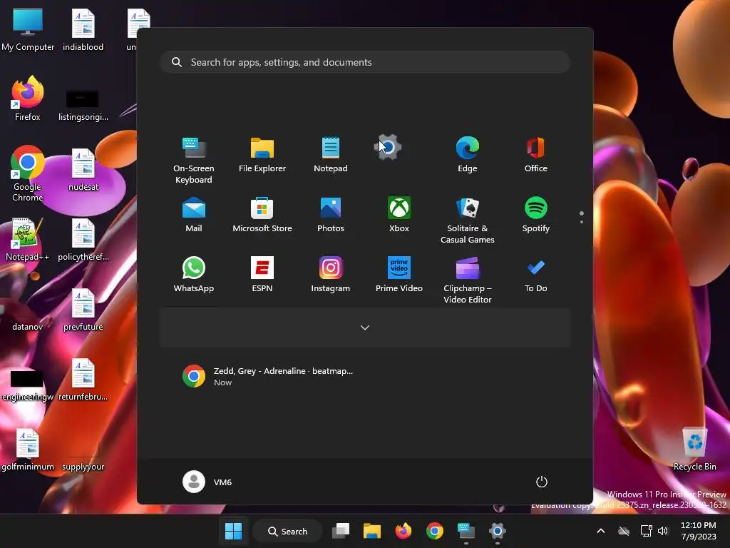Image resolution: width=730 pixels, height=548 pixels.
Task: Open Notepad from Start menu
Action: [x=331, y=155]
